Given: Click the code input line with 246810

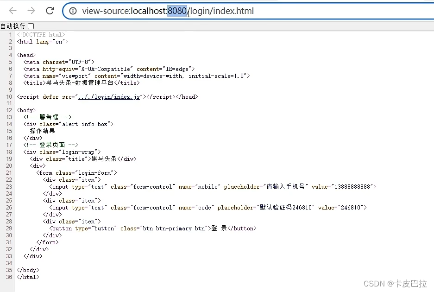Looking at the screenshot, I should 208,208.
